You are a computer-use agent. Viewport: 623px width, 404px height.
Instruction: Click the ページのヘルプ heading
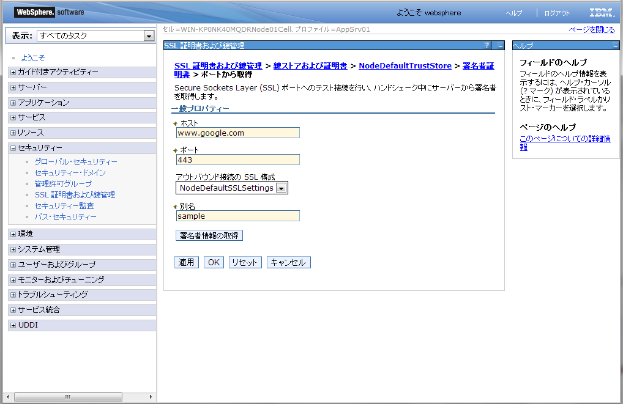(548, 127)
